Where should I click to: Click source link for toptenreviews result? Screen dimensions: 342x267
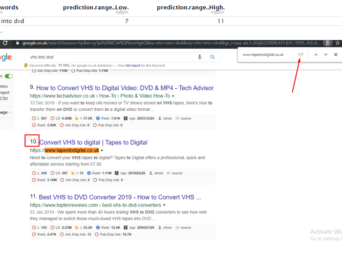tap(183, 228)
